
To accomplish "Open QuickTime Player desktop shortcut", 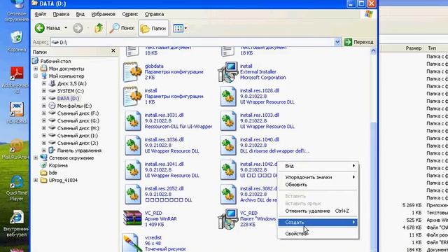I will click(x=16, y=188).
